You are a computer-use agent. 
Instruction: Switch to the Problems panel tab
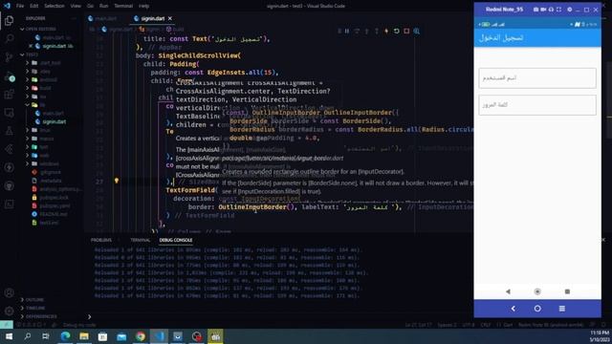click(101, 240)
